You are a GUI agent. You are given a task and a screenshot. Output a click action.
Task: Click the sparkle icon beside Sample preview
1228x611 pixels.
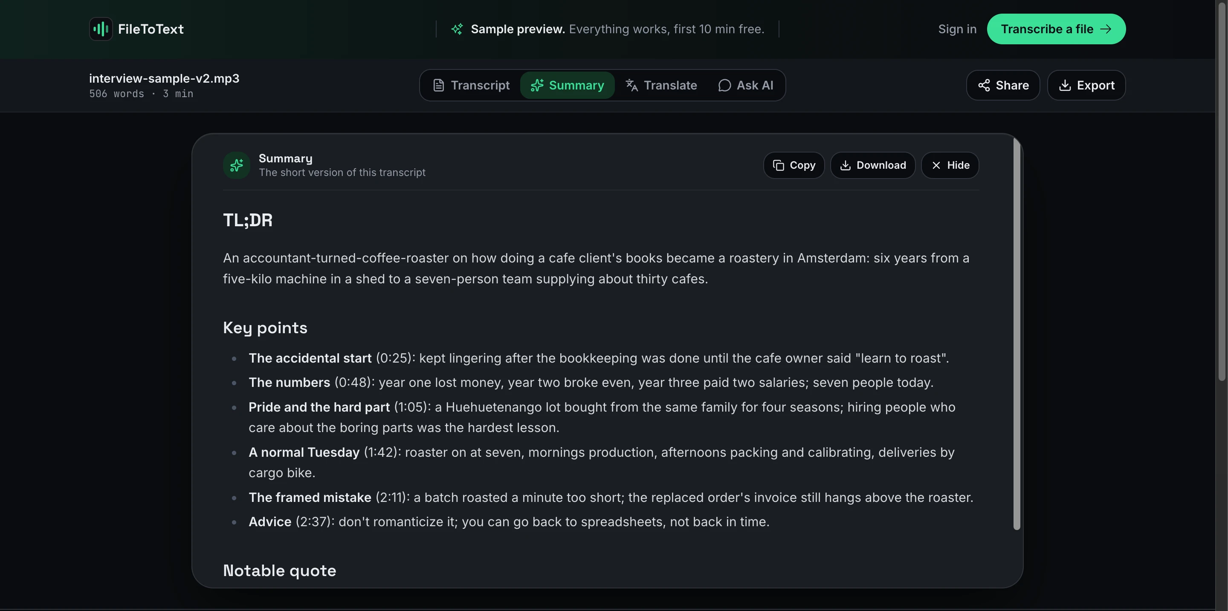[x=457, y=29]
